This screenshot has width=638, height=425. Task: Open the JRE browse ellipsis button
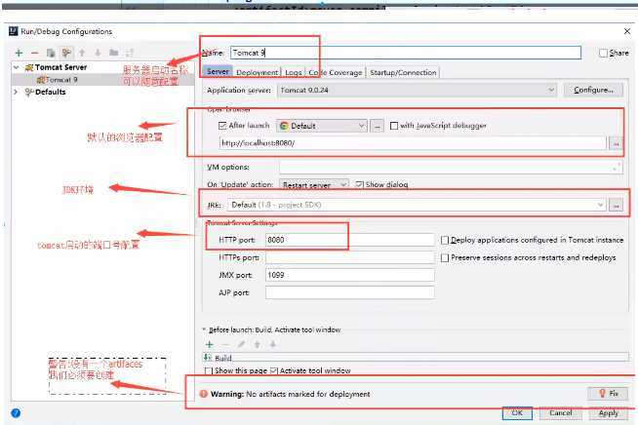[x=616, y=206]
